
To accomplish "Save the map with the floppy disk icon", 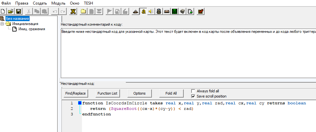I will [x=18, y=11].
